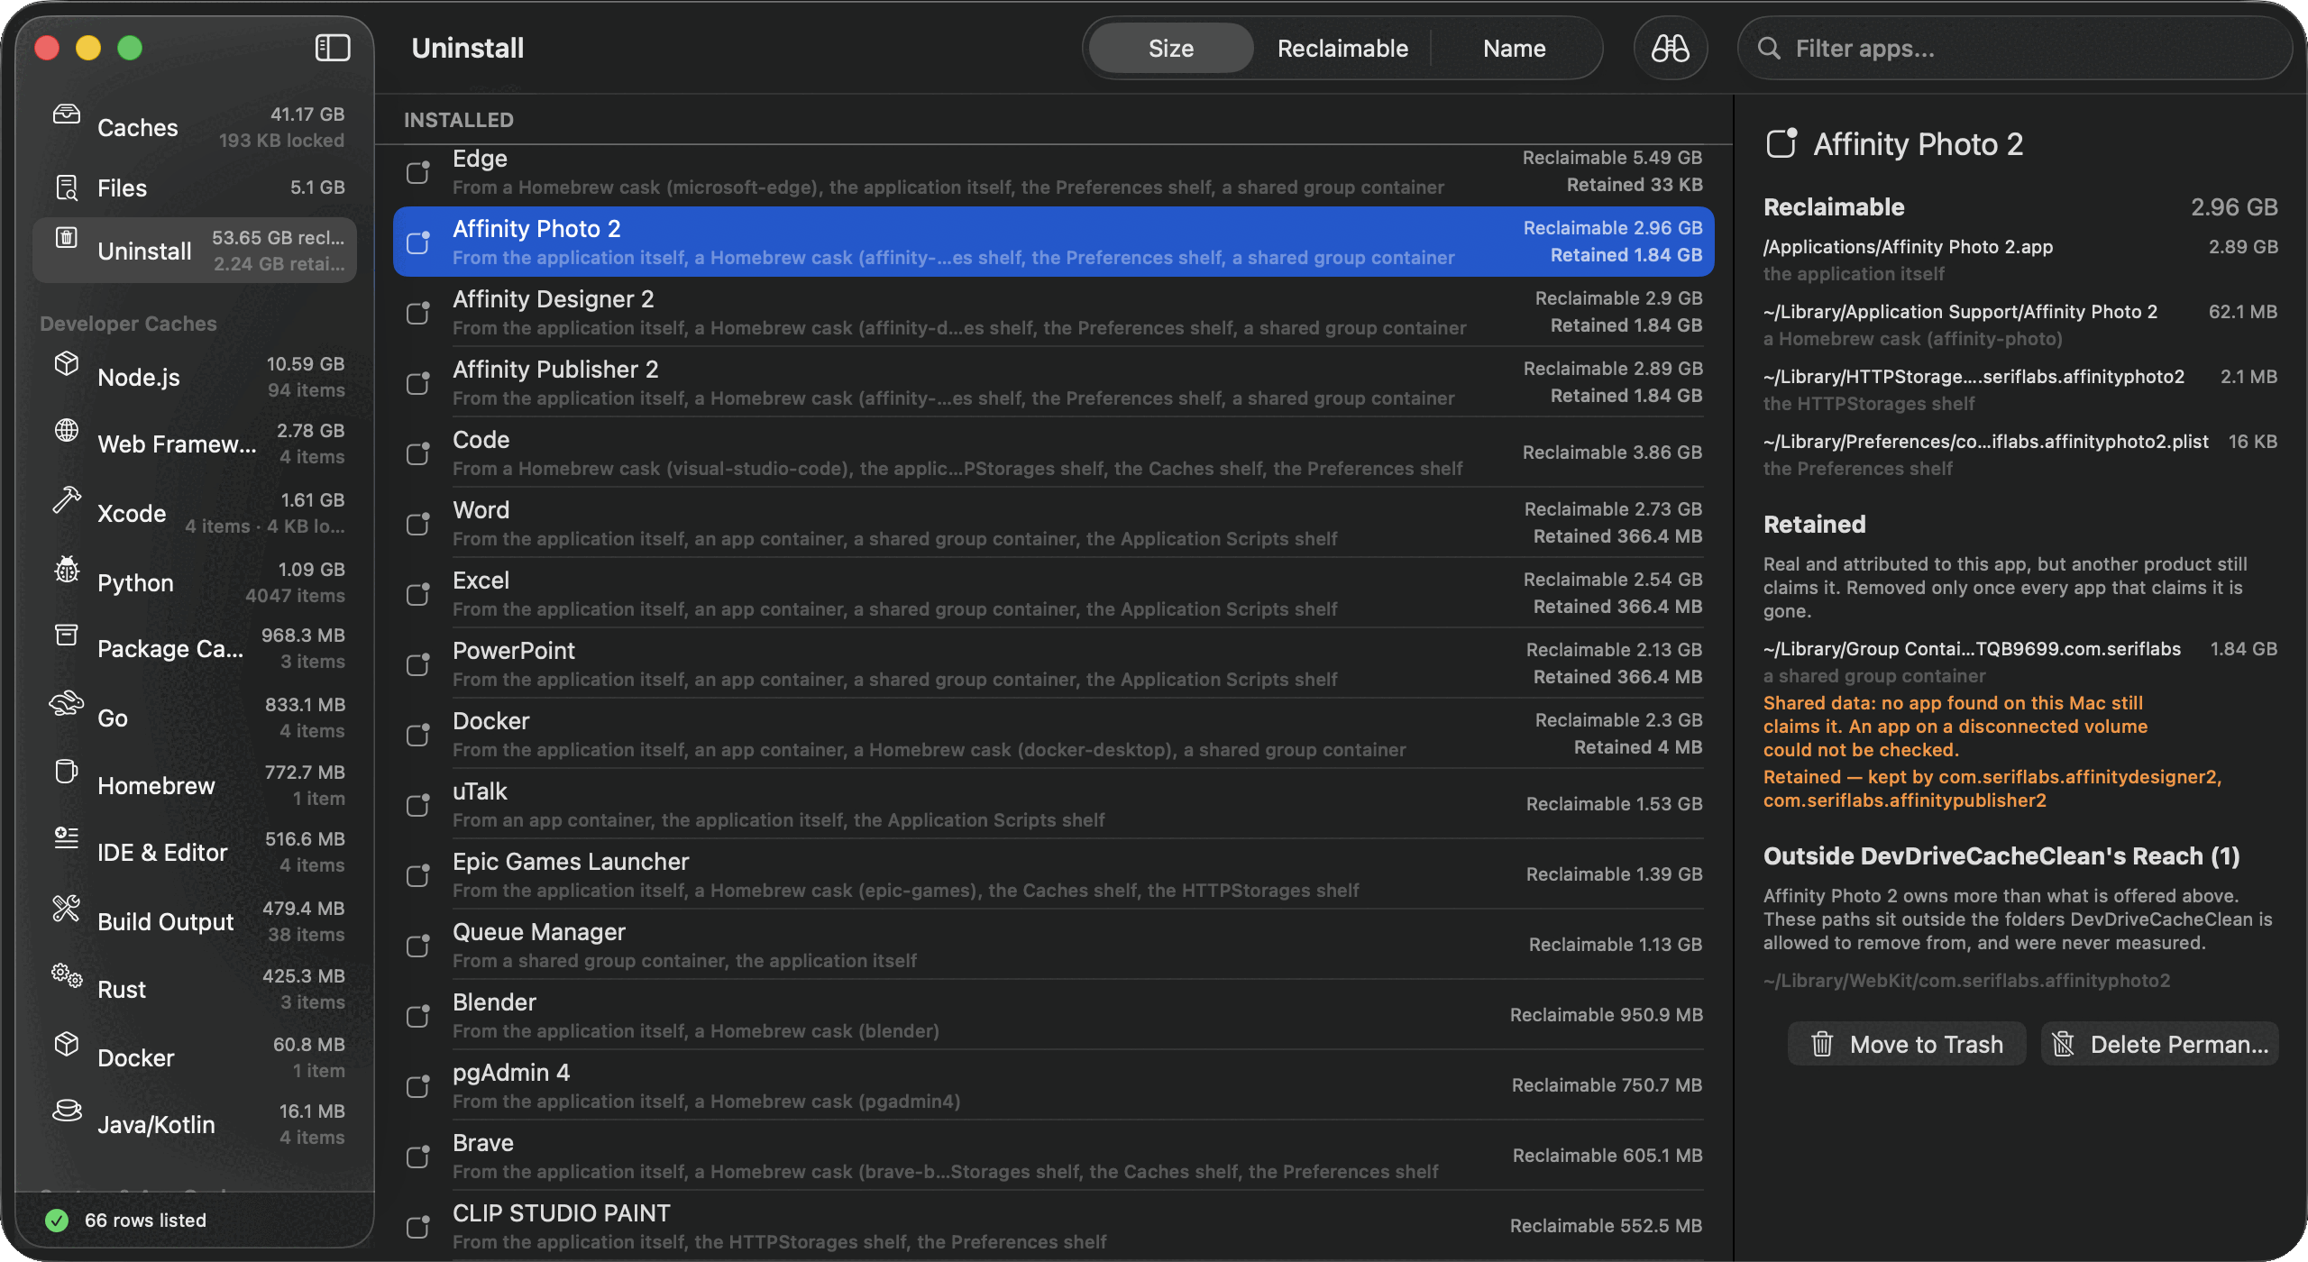
Task: Click the IDE & Editor sidebar entry
Action: click(195, 852)
